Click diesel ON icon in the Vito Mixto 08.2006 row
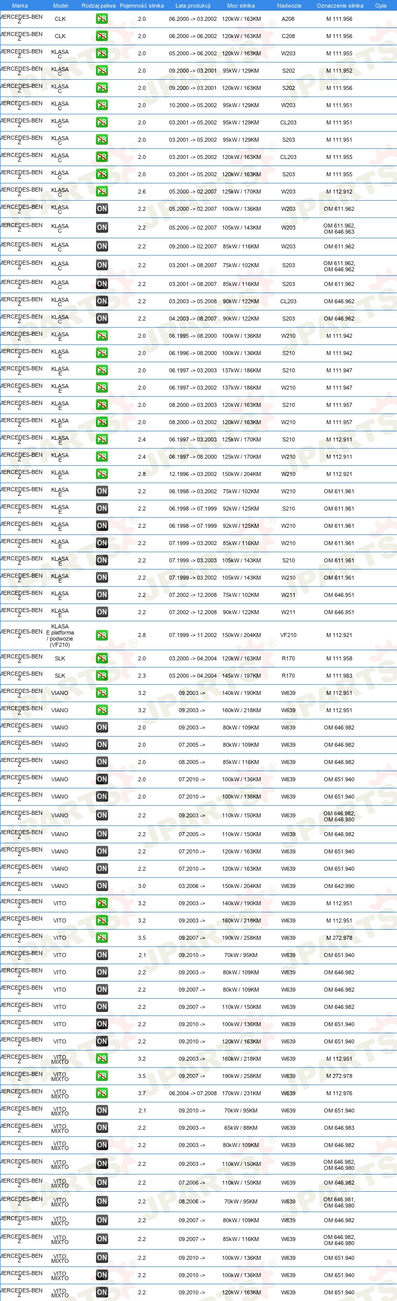The width and height of the screenshot is (397, 1301). [x=102, y=1201]
